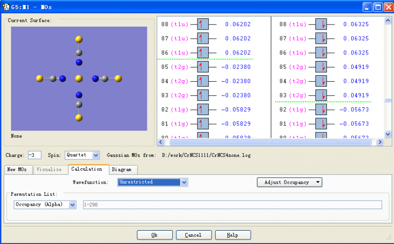The image size is (394, 244).
Task: Select the leftmost yellow atom in viewer
Action: click(40, 79)
